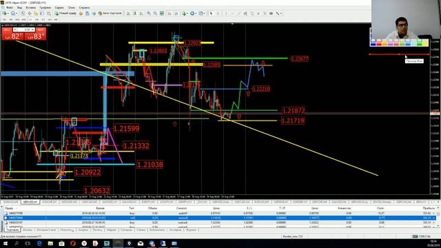Open the Strategy Tester icon
441x248 pixels.
coord(49,13)
